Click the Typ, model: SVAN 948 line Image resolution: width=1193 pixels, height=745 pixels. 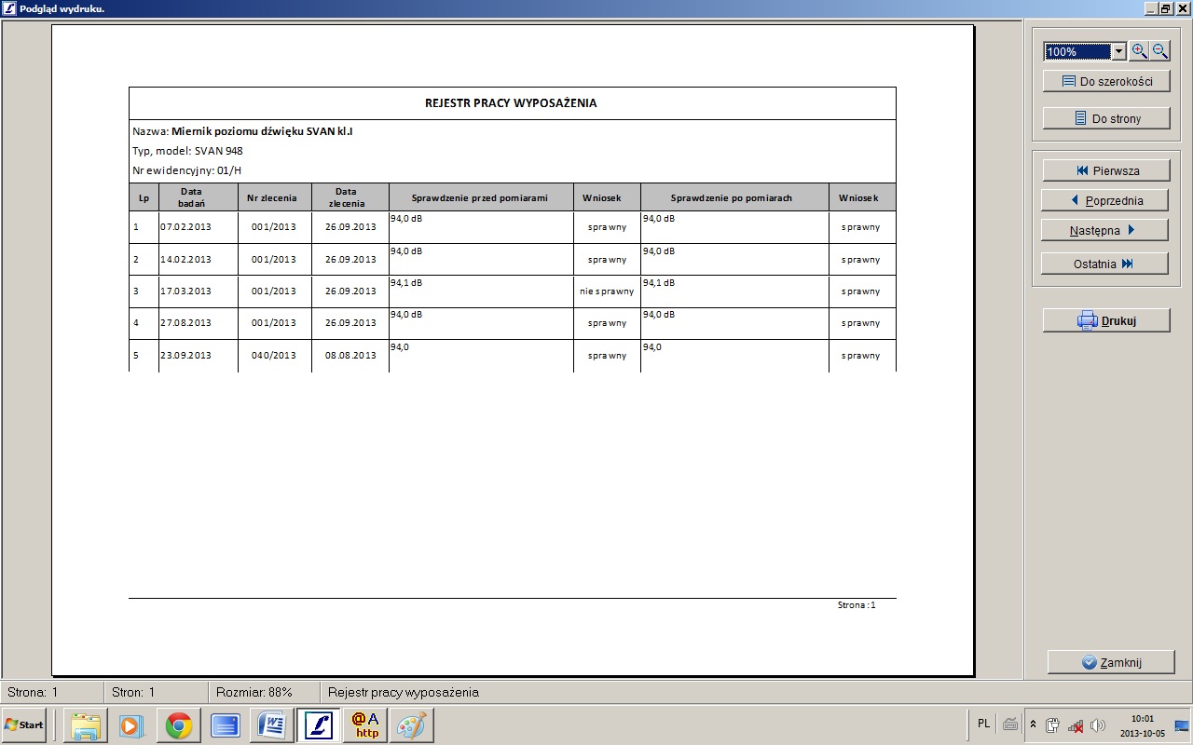187,151
